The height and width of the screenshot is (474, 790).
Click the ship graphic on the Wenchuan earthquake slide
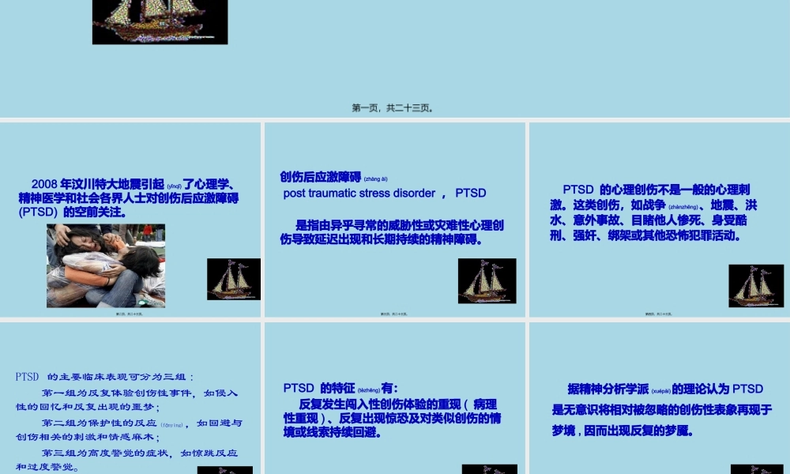pyautogui.click(x=233, y=280)
